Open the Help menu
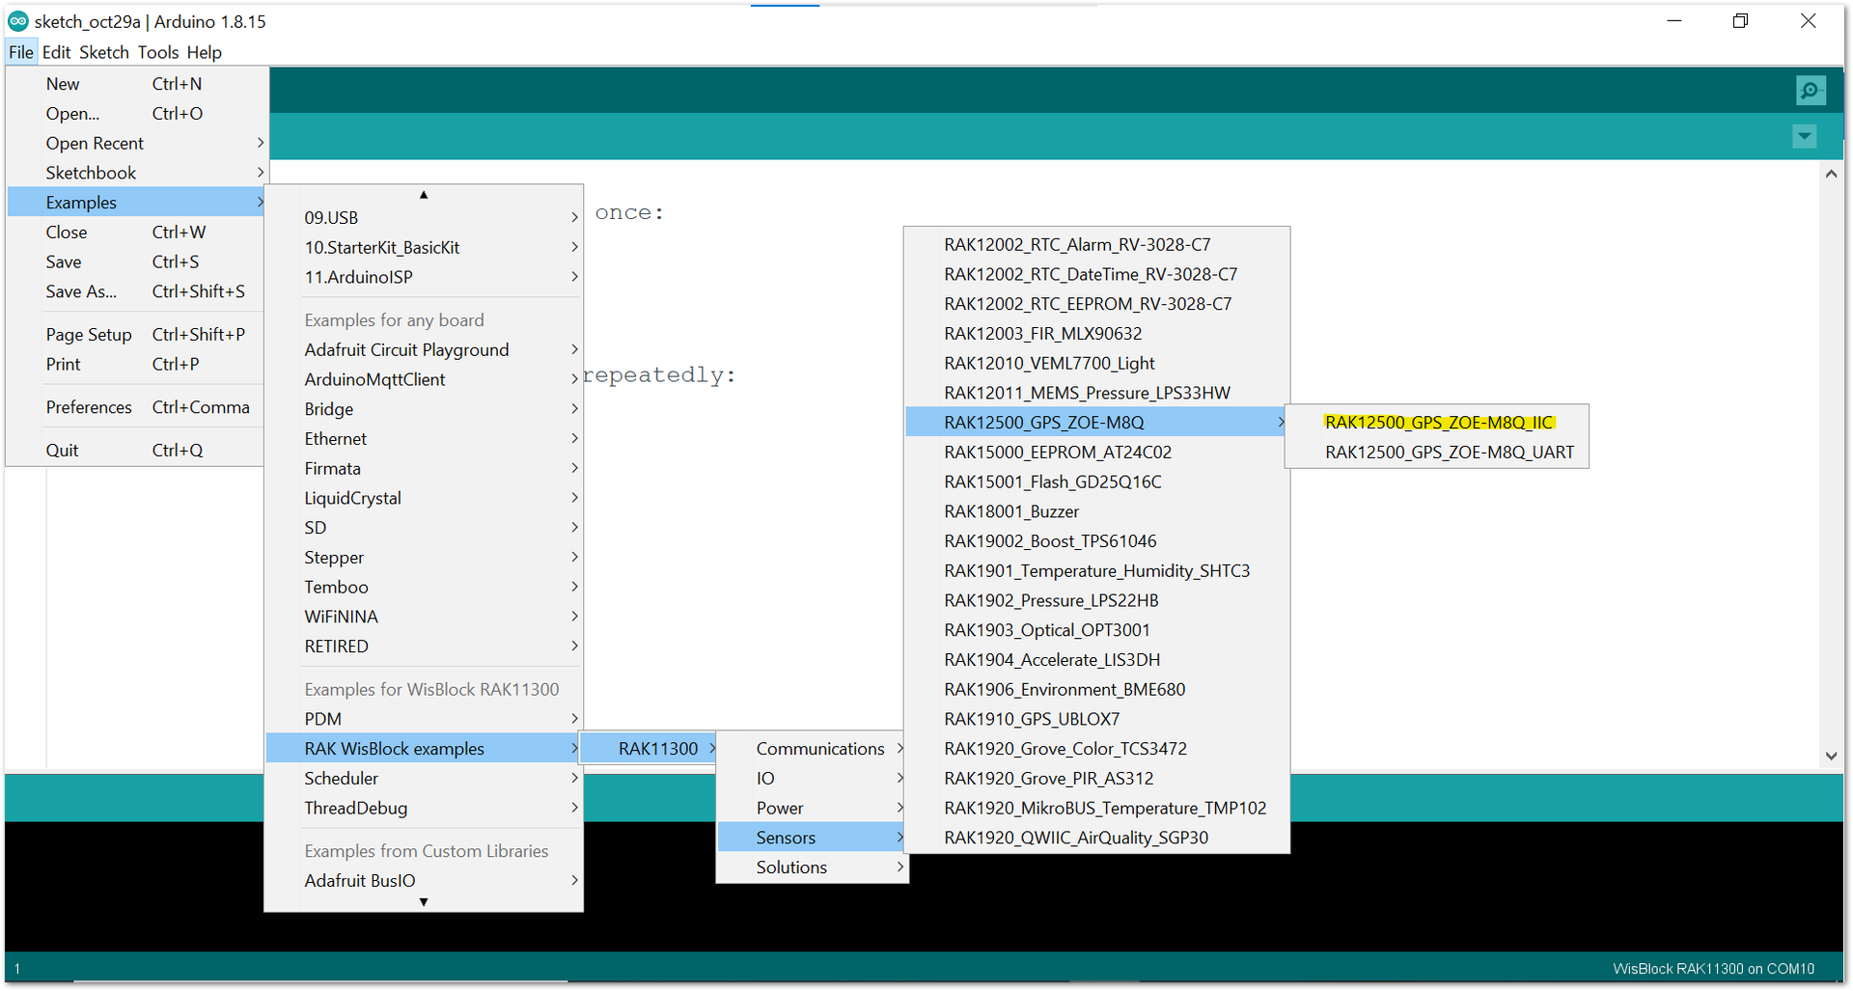 [204, 52]
